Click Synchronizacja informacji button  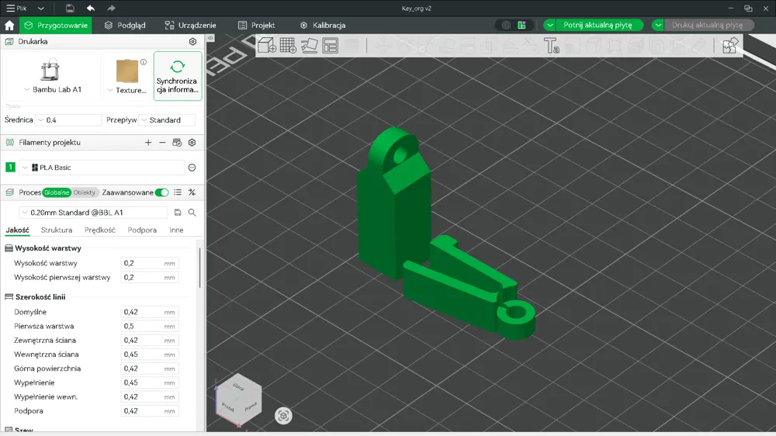178,76
